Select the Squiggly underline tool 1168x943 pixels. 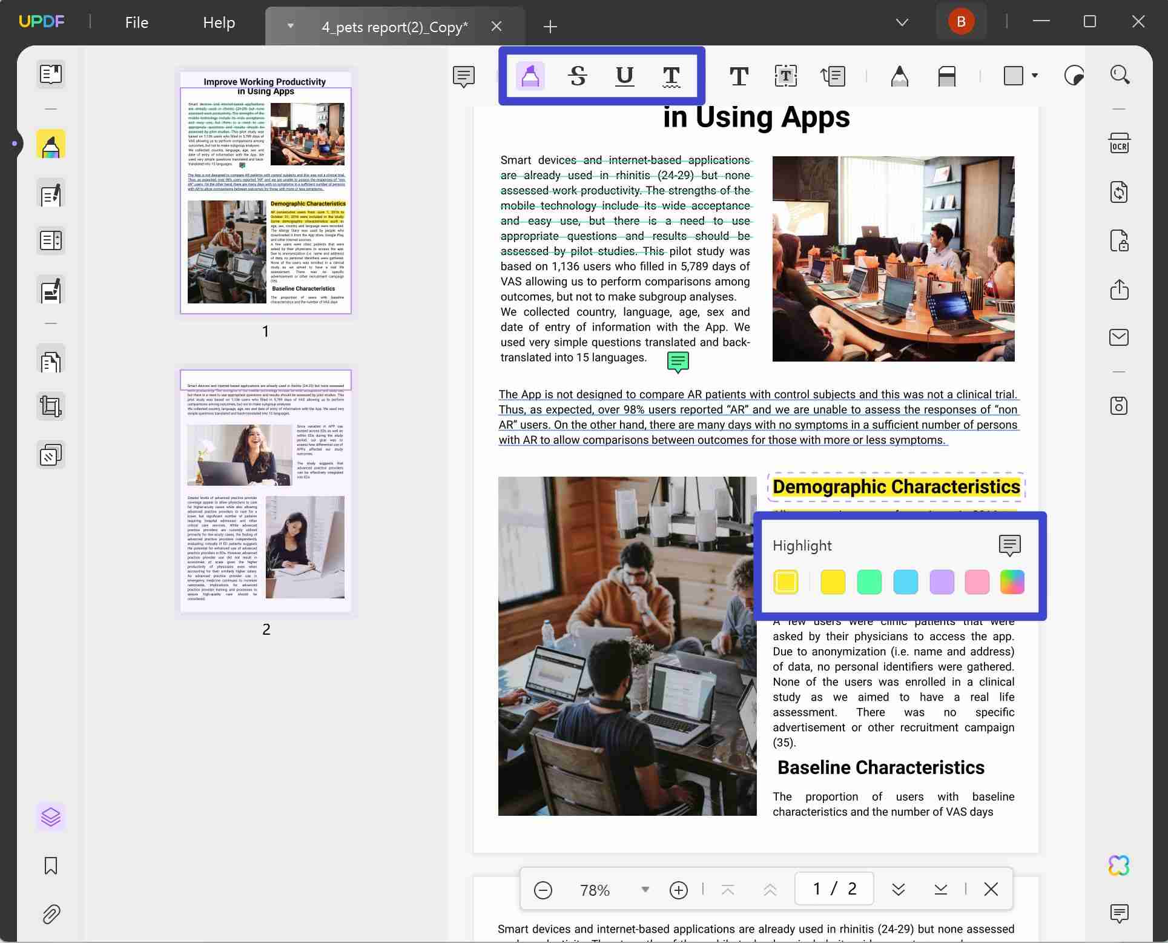tap(671, 76)
